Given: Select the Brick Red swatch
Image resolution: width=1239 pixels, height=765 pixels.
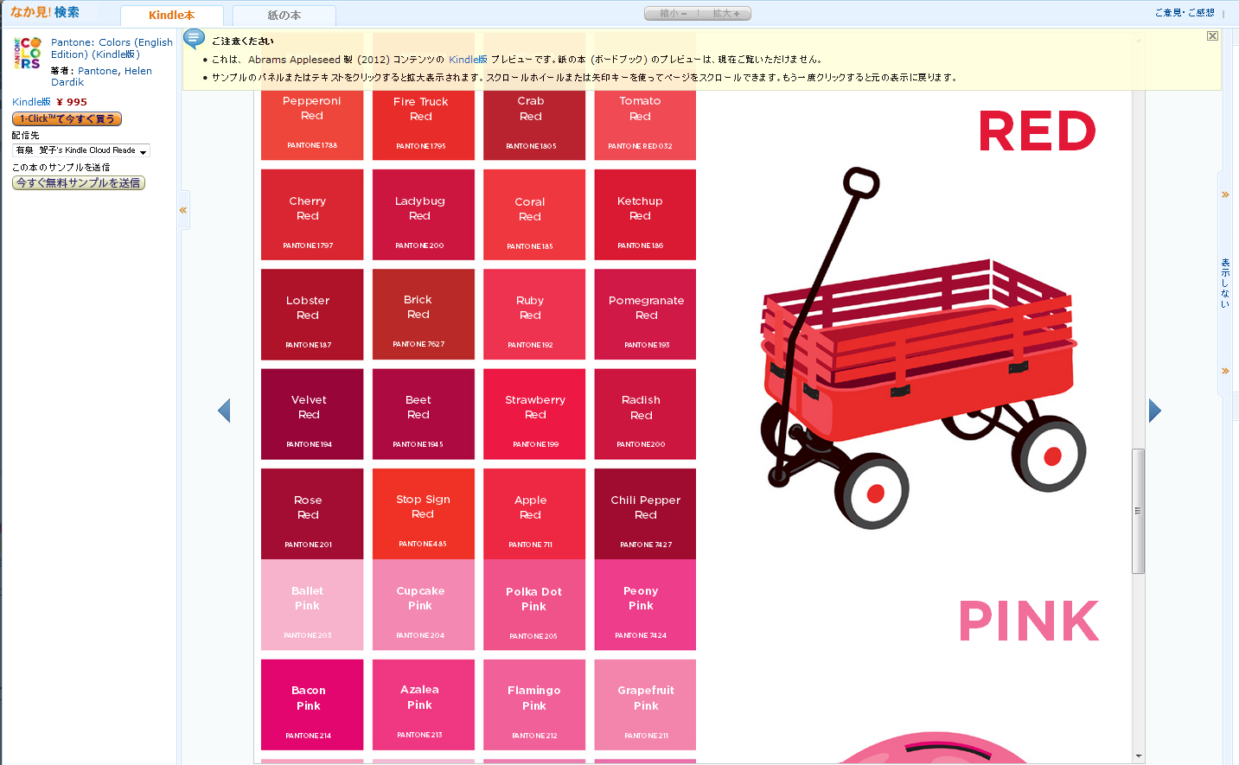Looking at the screenshot, I should 424,315.
